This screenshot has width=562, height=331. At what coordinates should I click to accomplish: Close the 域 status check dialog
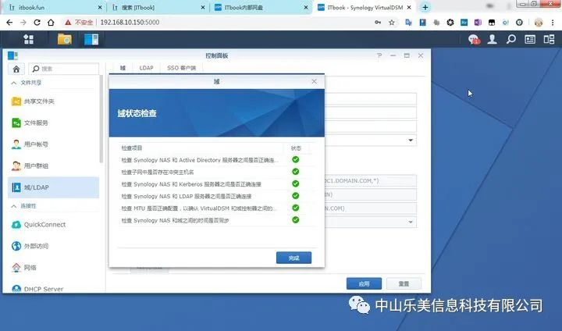(x=314, y=81)
